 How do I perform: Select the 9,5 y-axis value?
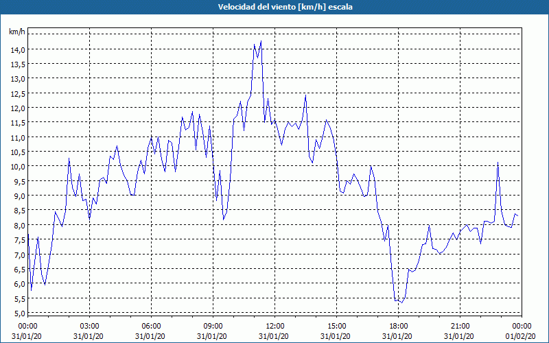(19, 182)
